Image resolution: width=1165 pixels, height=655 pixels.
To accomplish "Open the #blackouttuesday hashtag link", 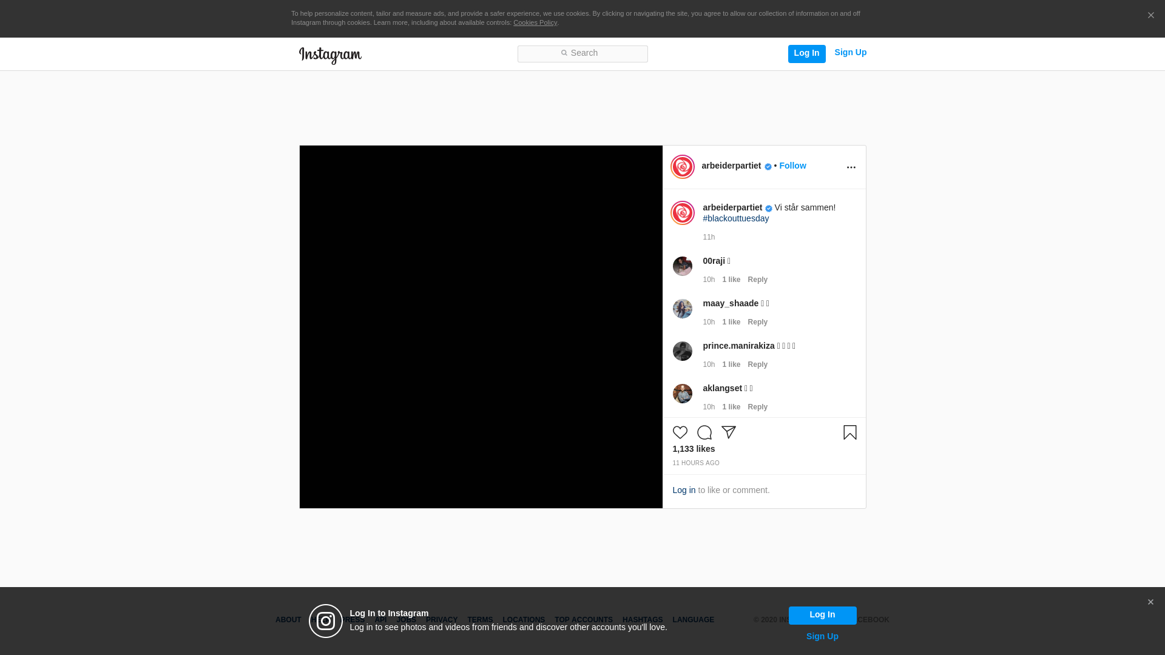I will pos(735,218).
